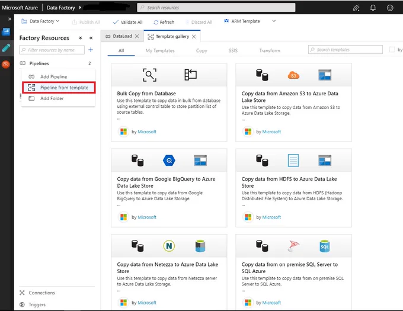Viewport: 403px width, 311px height.
Task: Expand all Factory Resources double-chevron down
Action: tap(81, 38)
